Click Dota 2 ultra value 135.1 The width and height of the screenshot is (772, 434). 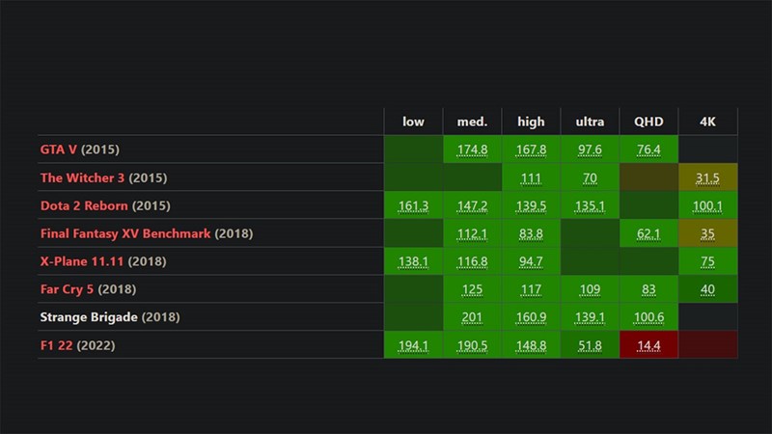click(590, 206)
